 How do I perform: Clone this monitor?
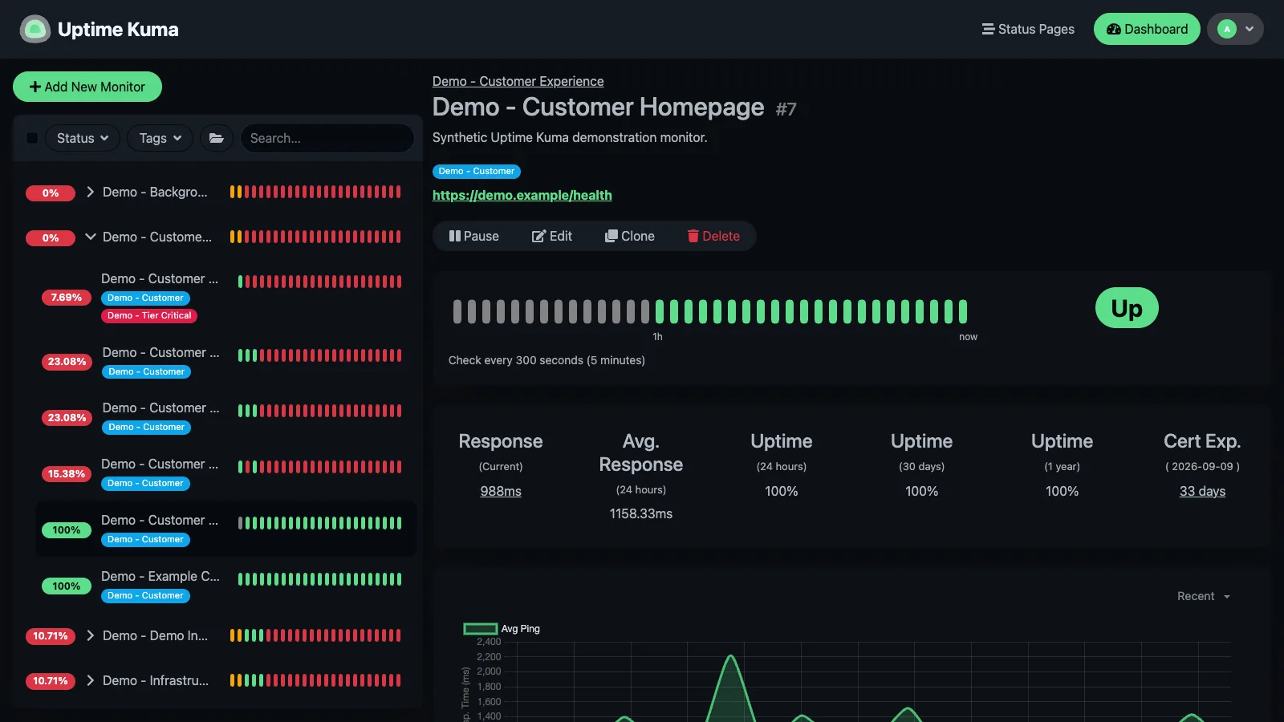pyautogui.click(x=630, y=236)
